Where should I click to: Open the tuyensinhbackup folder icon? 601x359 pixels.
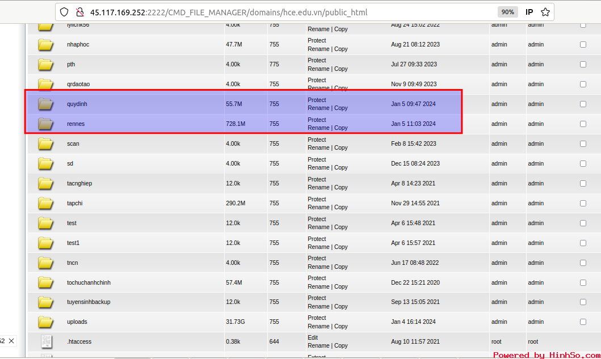click(45, 302)
